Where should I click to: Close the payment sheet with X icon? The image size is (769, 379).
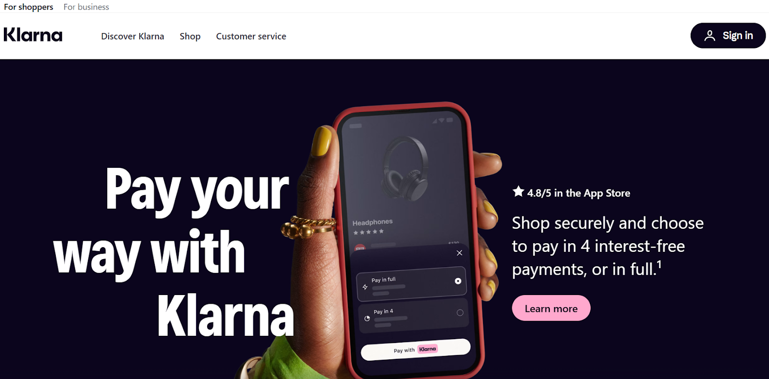(x=459, y=253)
